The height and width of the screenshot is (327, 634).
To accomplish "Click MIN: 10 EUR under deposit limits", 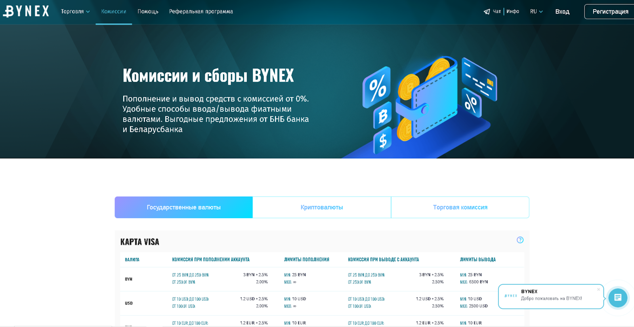I will coord(295,323).
